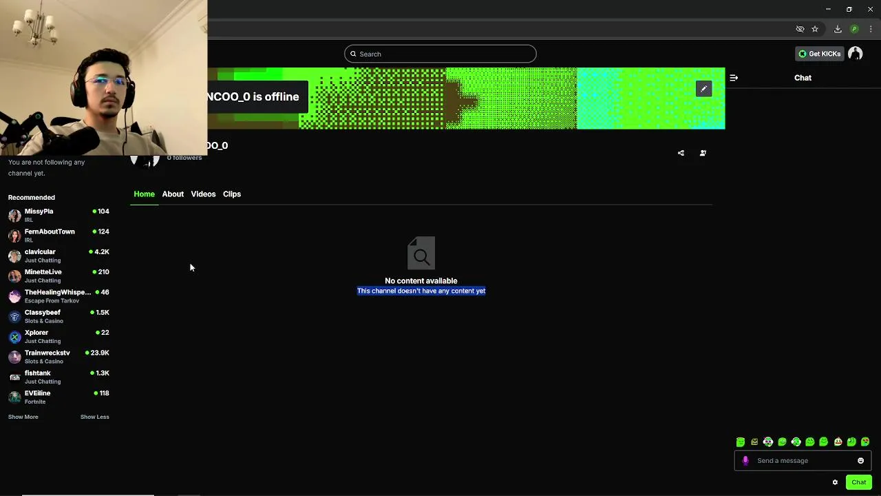Screen dimensions: 881x496
Task: Click the Classybeef channel avatar
Action: click(14, 316)
